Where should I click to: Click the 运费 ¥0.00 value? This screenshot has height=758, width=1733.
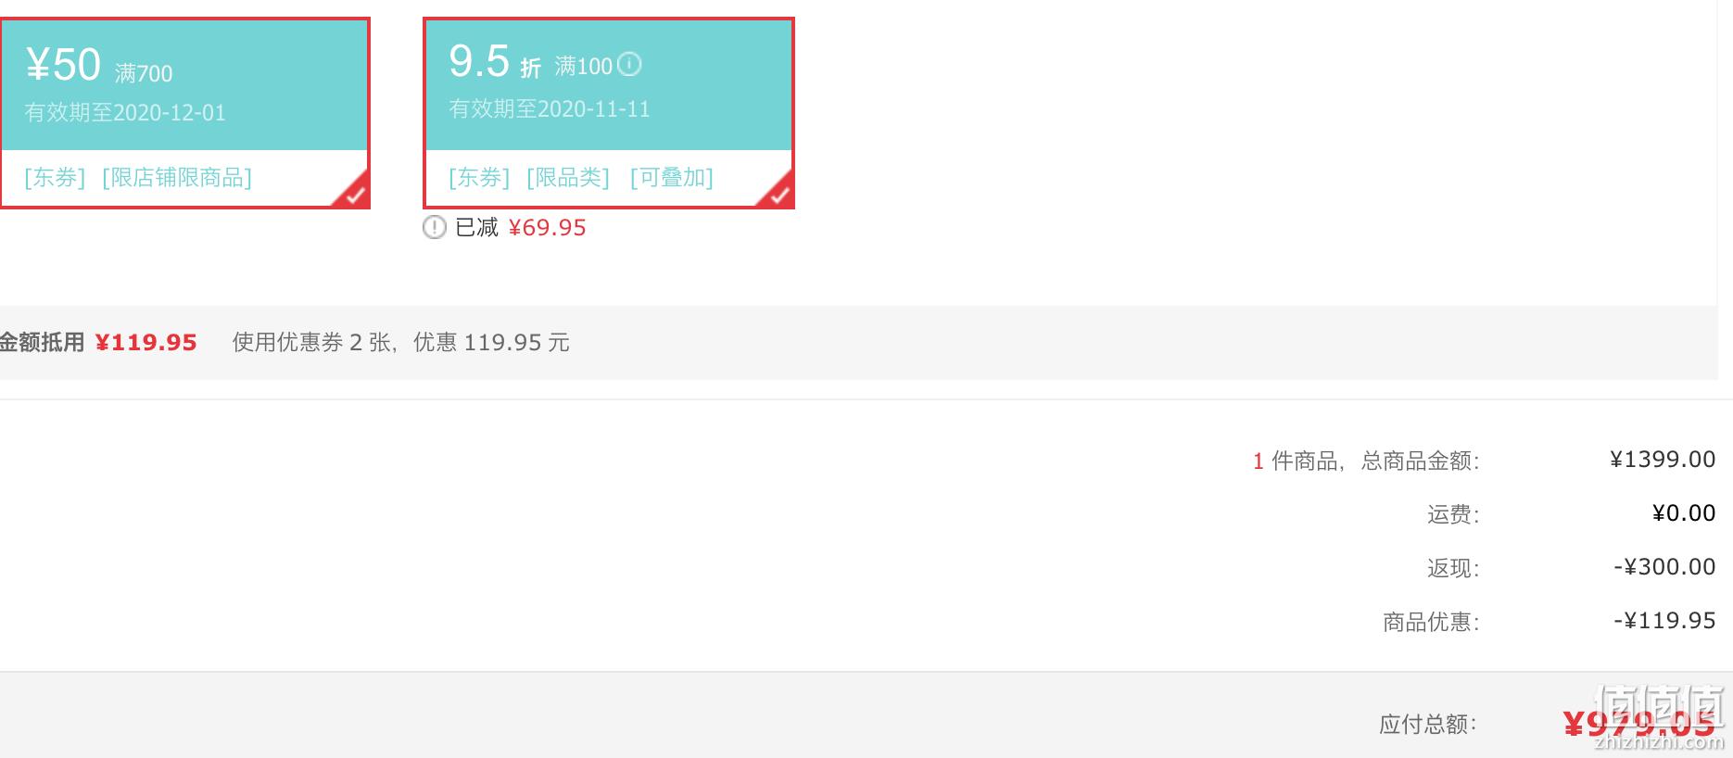click(x=1684, y=513)
